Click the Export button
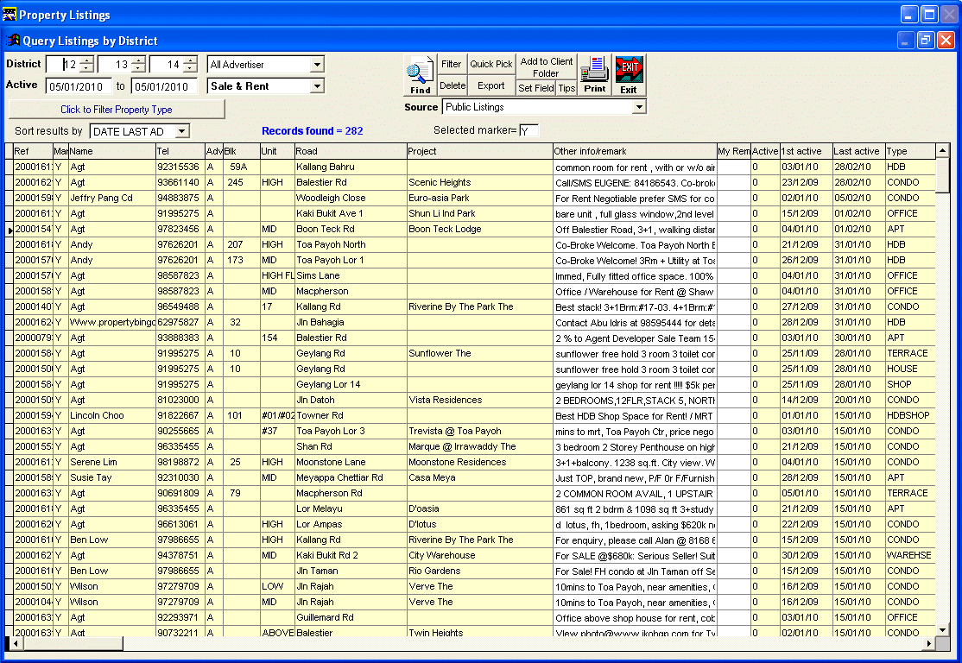Image resolution: width=962 pixels, height=663 pixels. click(x=490, y=85)
